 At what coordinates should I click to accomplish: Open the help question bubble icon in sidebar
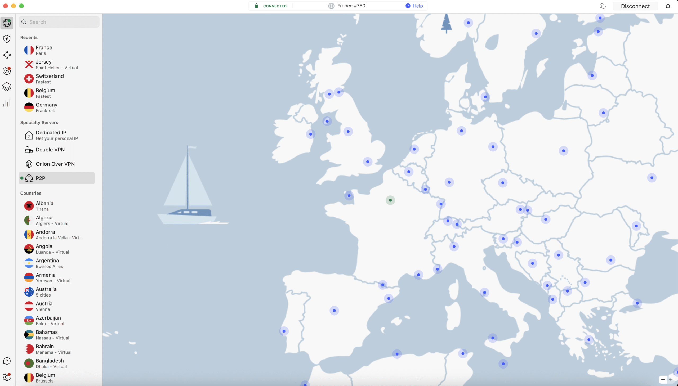7,361
